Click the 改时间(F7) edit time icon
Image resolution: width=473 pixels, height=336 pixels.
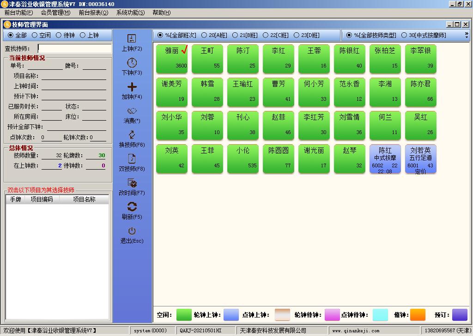tap(132, 183)
